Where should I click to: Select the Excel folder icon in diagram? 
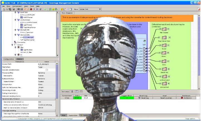tap(164, 45)
